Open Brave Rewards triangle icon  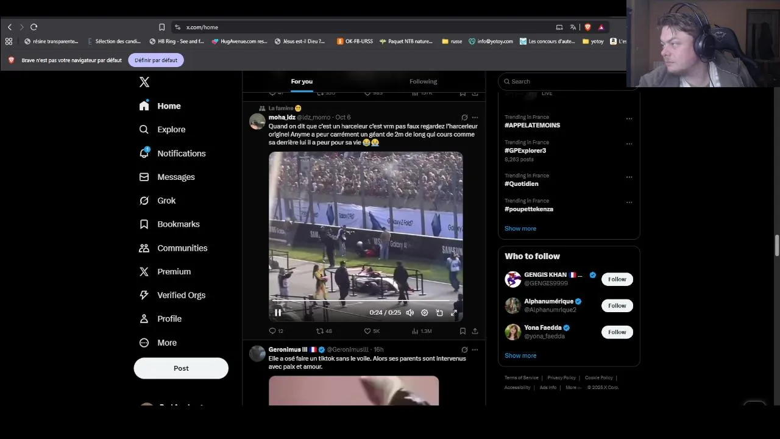pyautogui.click(x=601, y=27)
